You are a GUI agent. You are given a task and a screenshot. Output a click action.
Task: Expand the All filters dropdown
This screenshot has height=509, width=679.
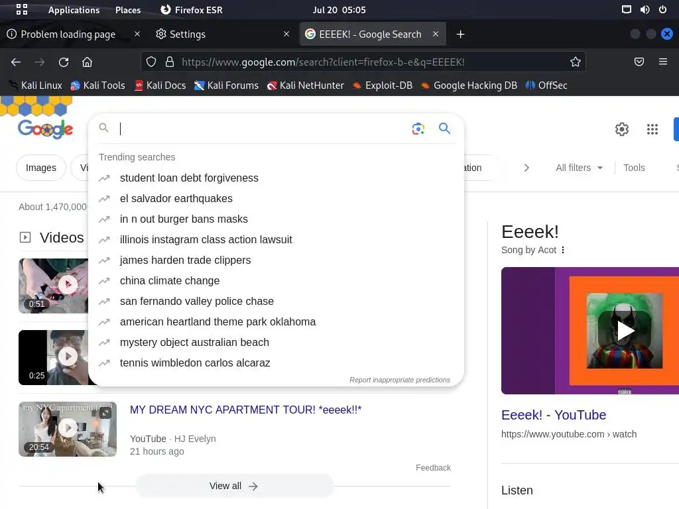pos(579,168)
